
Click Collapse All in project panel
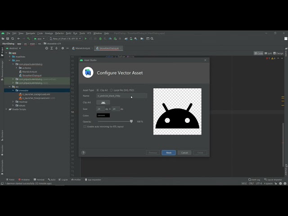[x=57, y=48]
